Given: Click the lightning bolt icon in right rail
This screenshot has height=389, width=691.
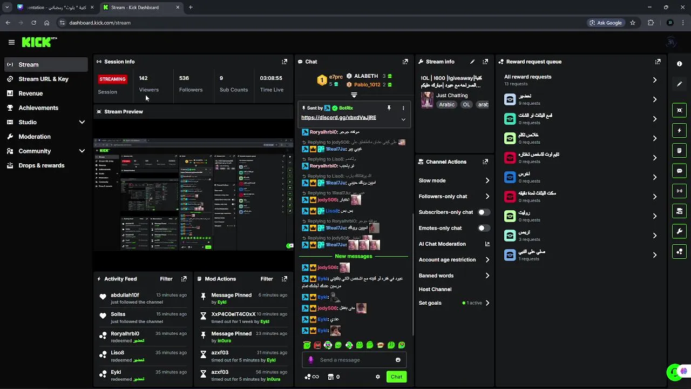Looking at the screenshot, I should pos(679,131).
